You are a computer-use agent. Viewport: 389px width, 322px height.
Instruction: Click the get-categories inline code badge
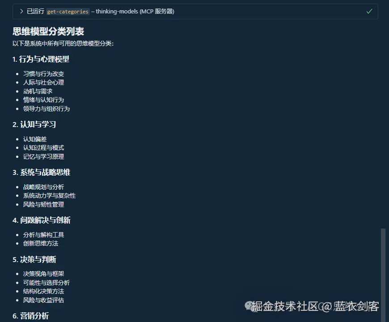(68, 12)
